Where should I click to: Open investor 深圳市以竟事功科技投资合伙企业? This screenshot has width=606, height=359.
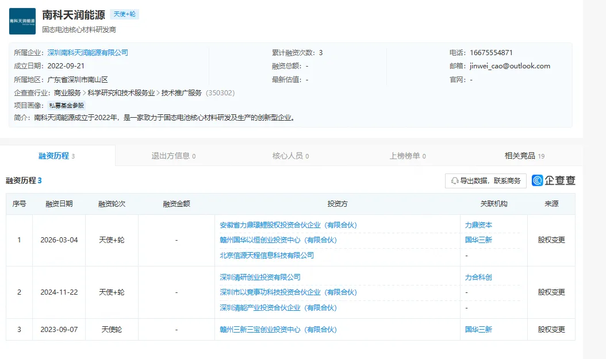click(288, 292)
